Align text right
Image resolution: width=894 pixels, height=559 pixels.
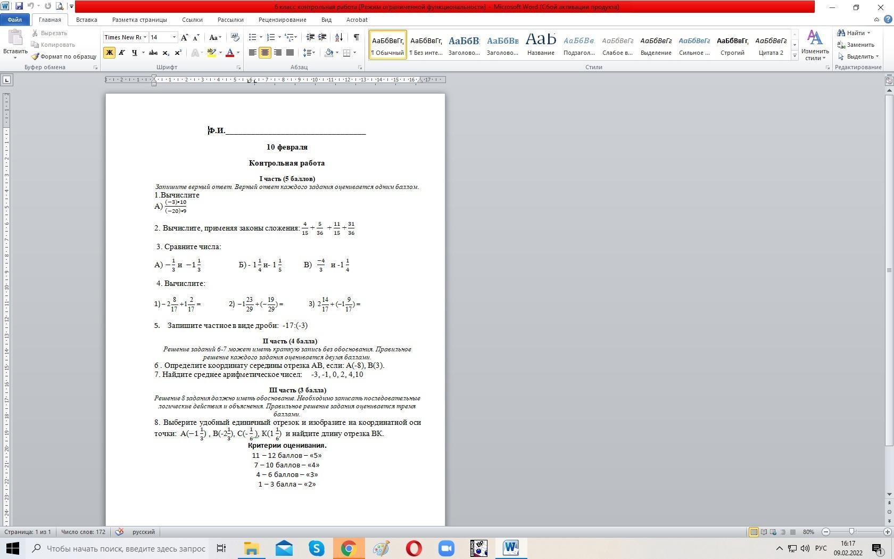click(277, 53)
